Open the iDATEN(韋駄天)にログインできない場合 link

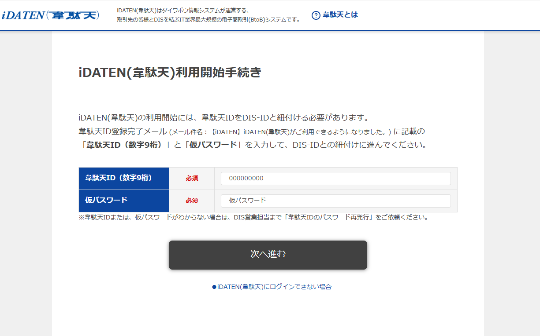click(x=274, y=287)
